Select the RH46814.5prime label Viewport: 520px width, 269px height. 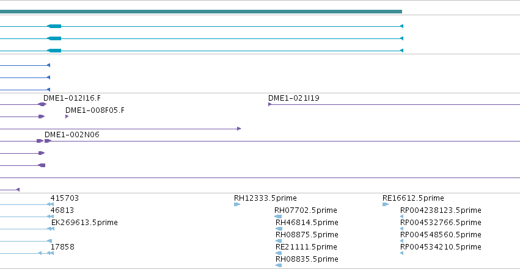(307, 223)
